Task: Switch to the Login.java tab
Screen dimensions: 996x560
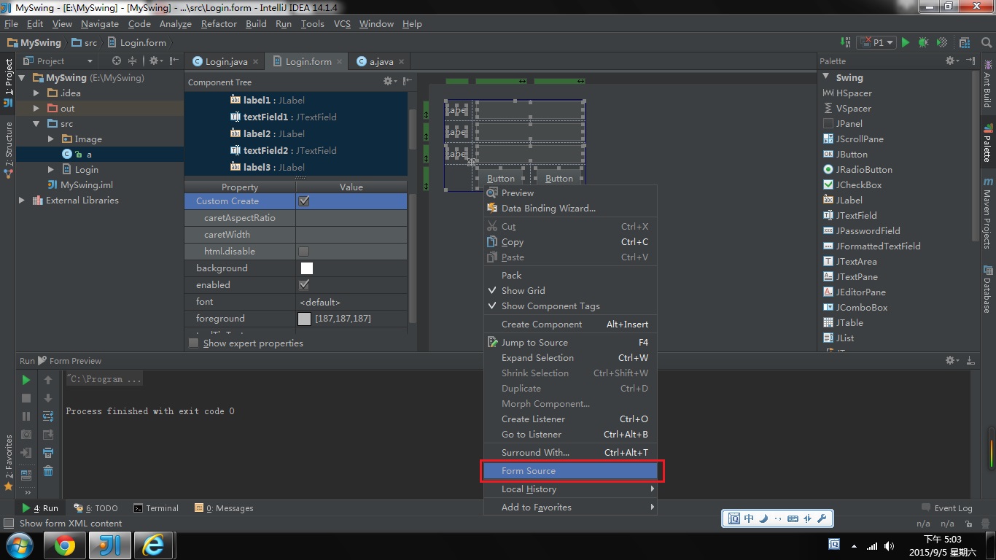Action: tap(226, 62)
